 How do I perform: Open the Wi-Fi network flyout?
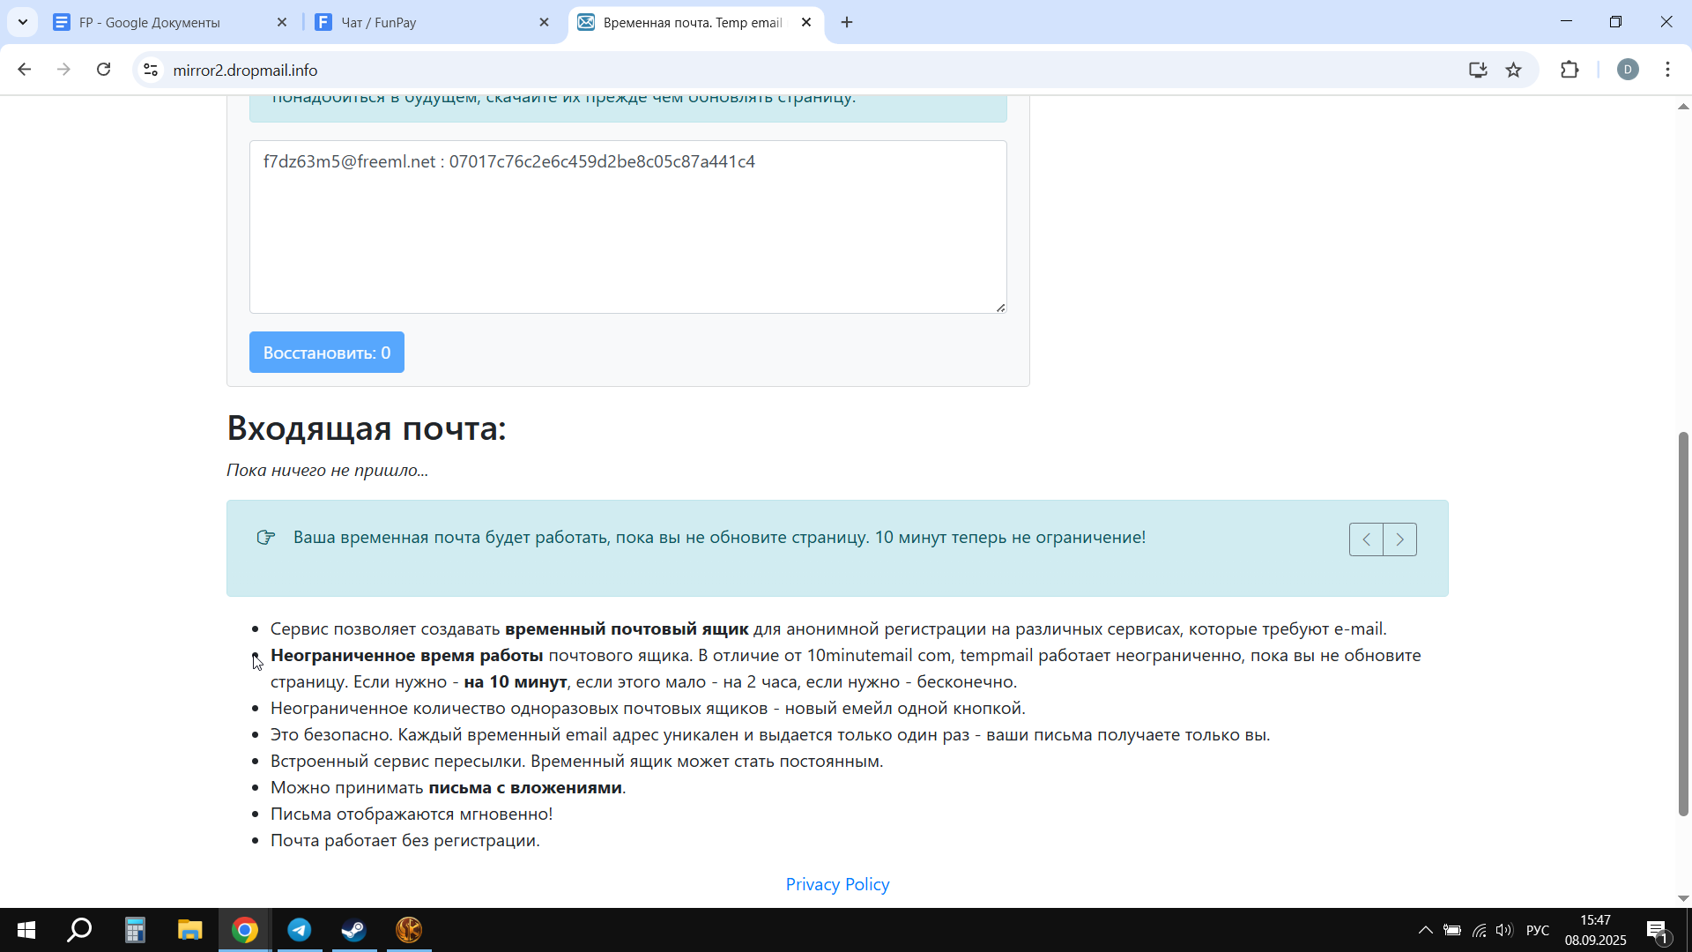[x=1479, y=930]
